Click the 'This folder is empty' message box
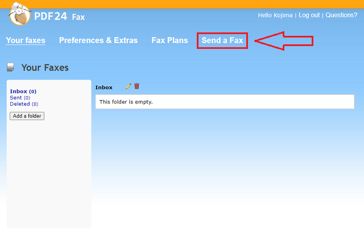The width and height of the screenshot is (364, 232). coord(225,102)
